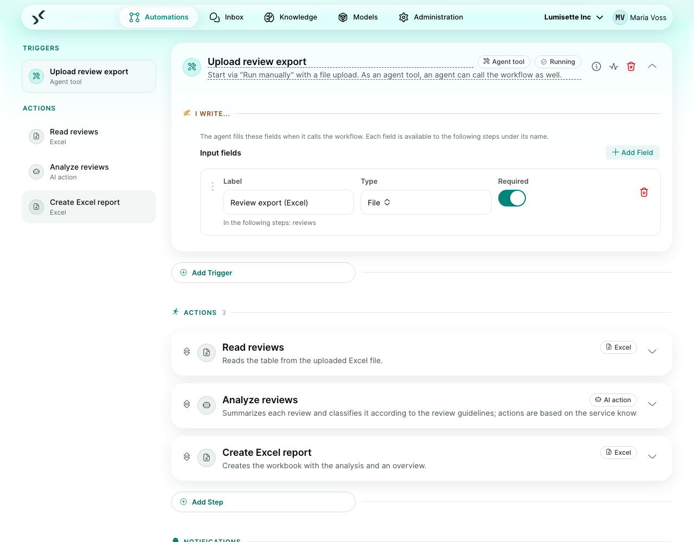694x542 pixels.
Task: Open the activity pulse icon in trigger header
Action: pyautogui.click(x=614, y=67)
